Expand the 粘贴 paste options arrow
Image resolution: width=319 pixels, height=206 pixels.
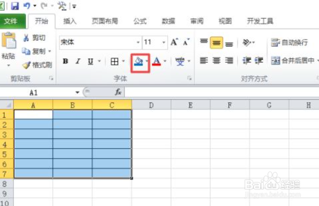(x=9, y=65)
